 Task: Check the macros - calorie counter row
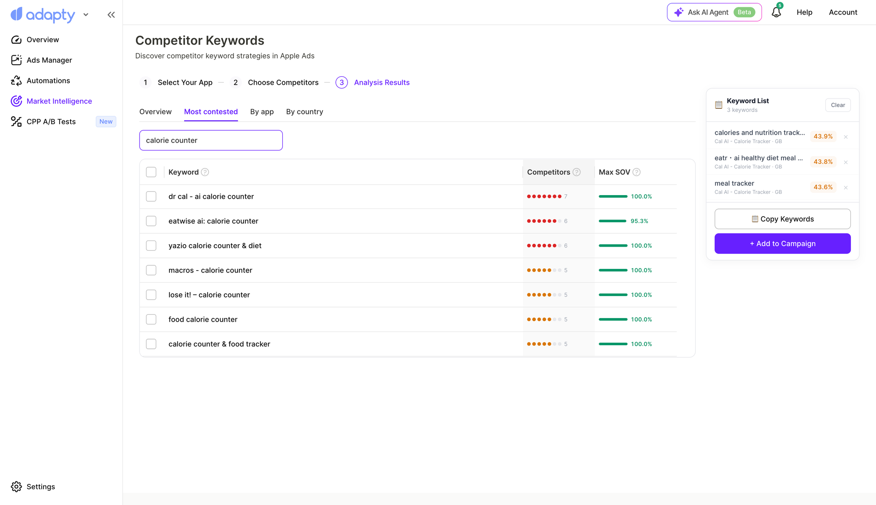pos(151,270)
